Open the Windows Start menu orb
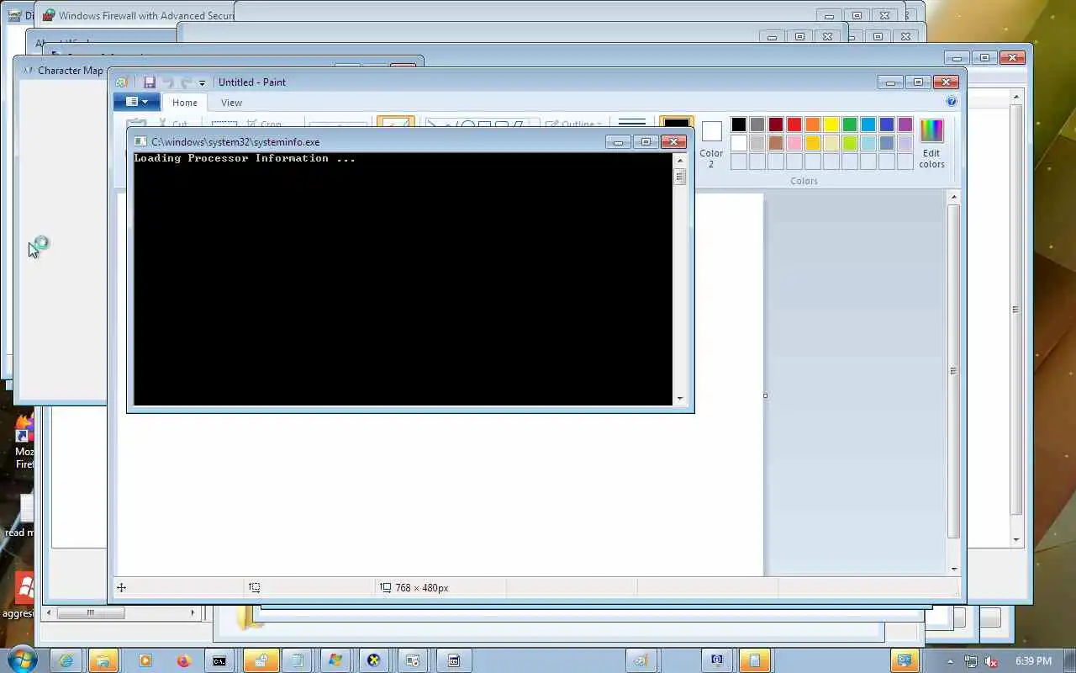The width and height of the screenshot is (1076, 673). [x=23, y=660]
